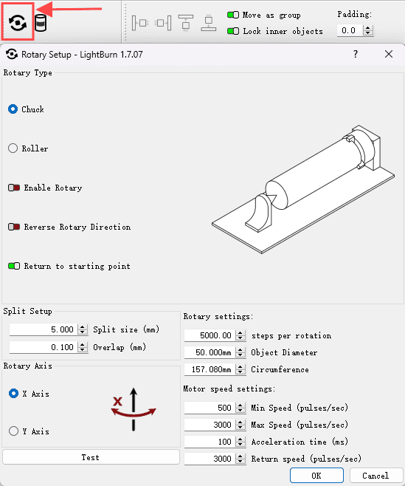Increase steps per rotation with up arrow
The image size is (405, 486).
coord(240,333)
